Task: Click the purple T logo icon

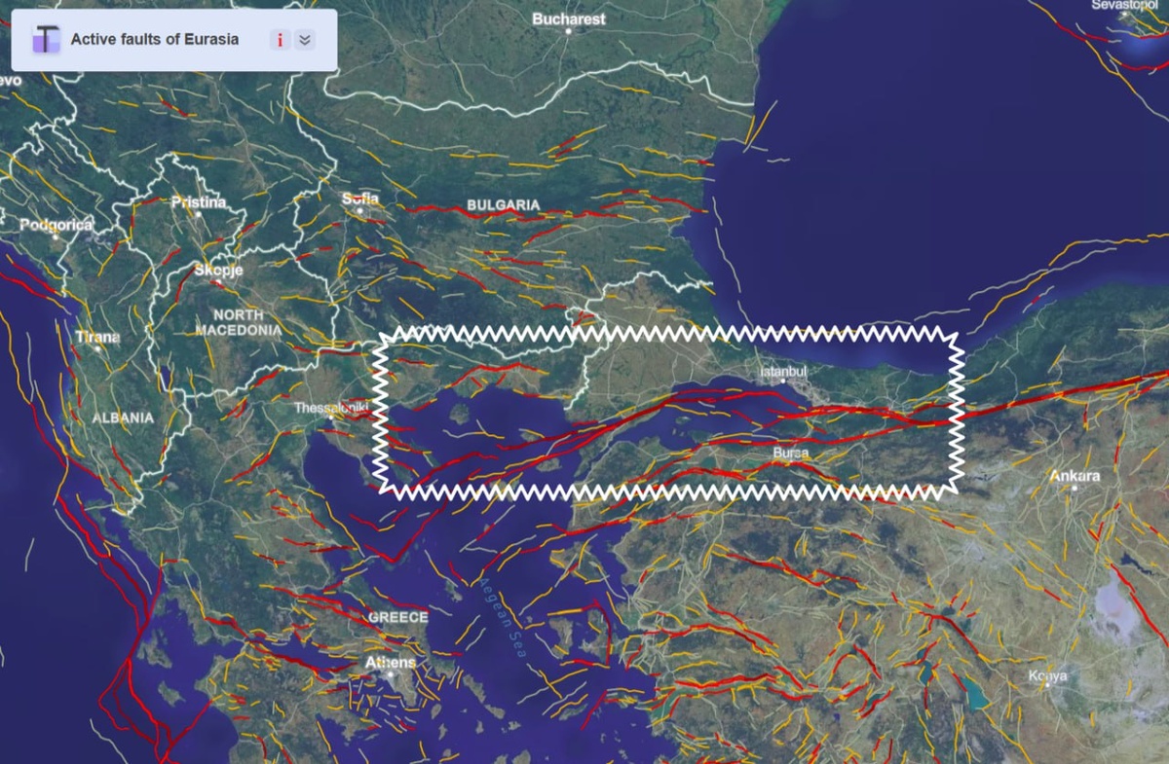Action: (46, 40)
